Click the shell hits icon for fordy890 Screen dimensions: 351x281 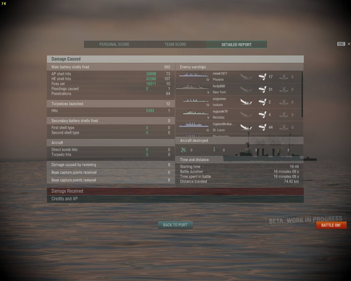click(x=262, y=89)
